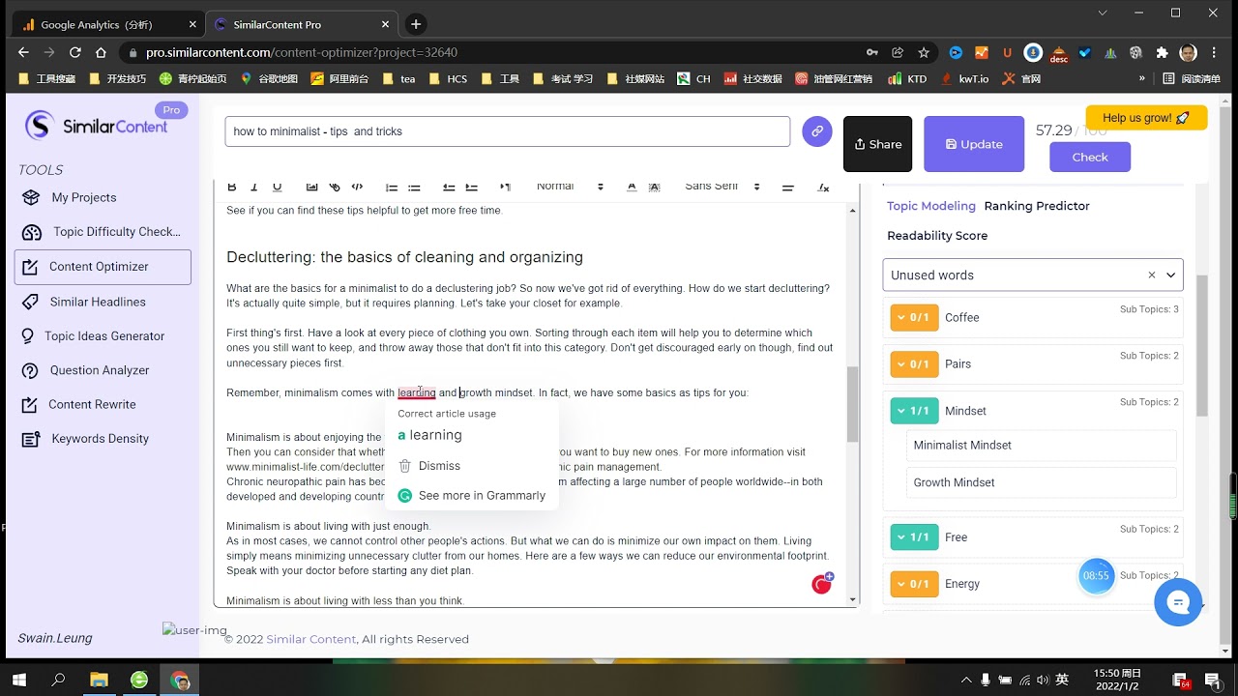
Task: Open the Sans Serif font dropdown
Action: coord(722,187)
